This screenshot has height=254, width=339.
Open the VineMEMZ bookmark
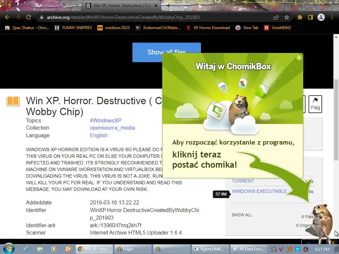[278, 28]
